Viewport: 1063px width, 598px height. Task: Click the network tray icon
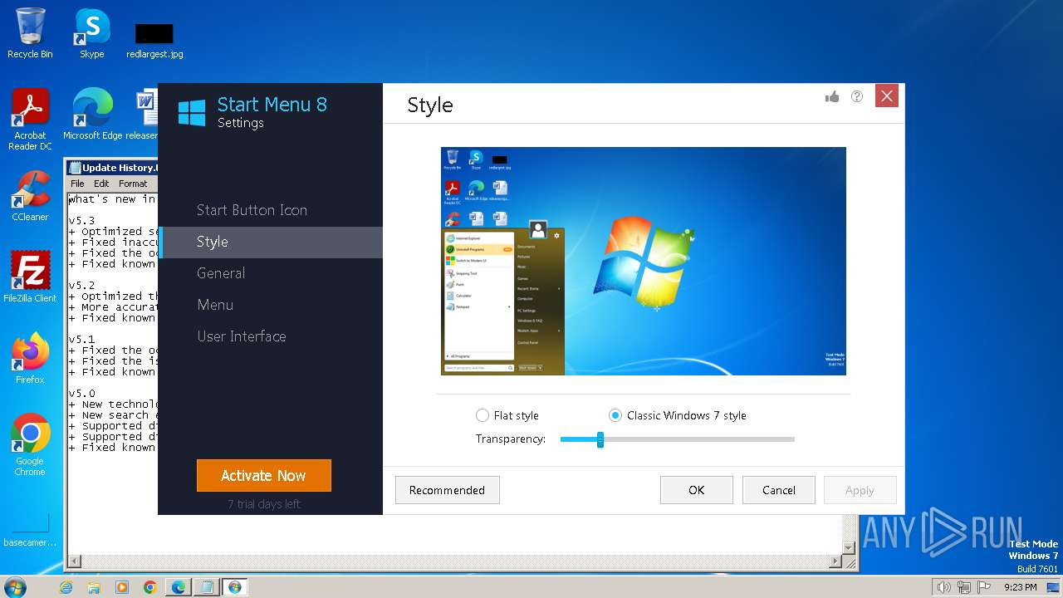(964, 587)
